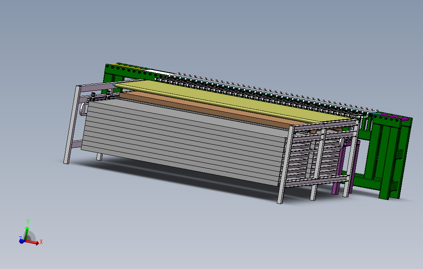Select the yellow top panel of the model
The height and width of the screenshot is (269, 423).
pos(232,101)
